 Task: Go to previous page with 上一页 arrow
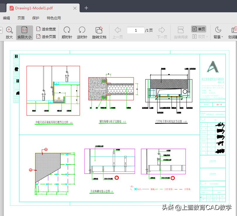tap(118, 30)
